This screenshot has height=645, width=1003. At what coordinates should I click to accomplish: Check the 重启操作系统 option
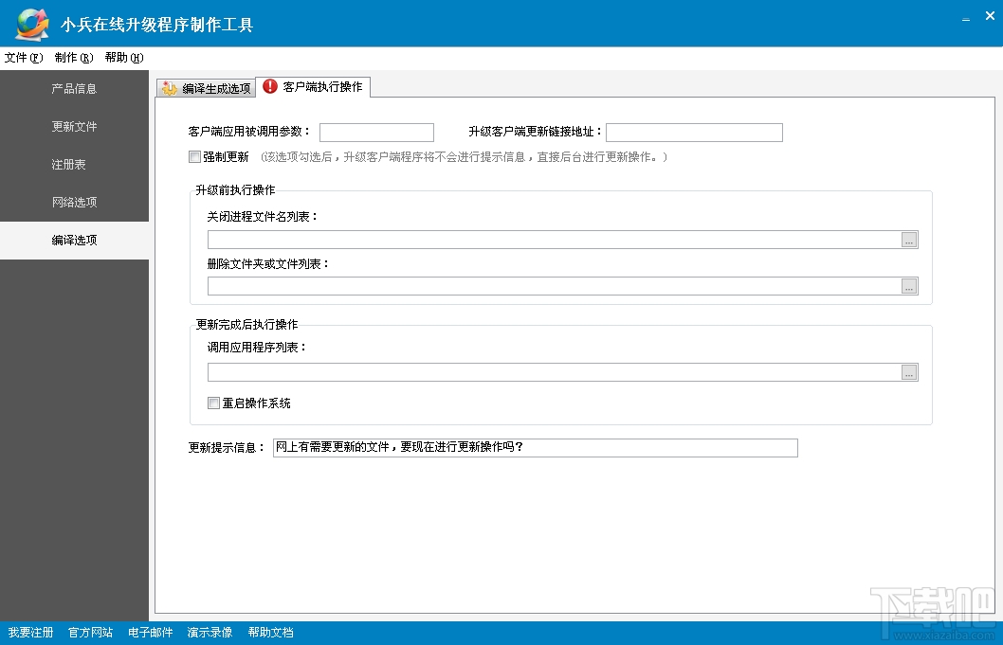(213, 403)
